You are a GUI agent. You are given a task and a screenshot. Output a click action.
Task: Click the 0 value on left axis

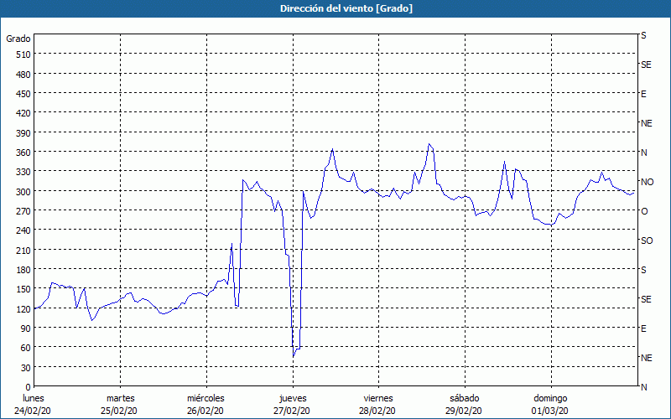tap(29, 387)
